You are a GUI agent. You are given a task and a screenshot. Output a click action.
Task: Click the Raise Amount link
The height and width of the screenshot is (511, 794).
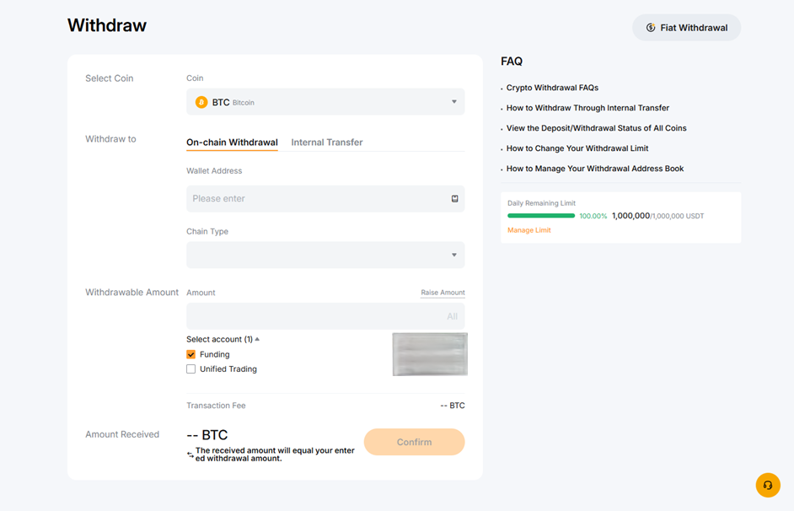coord(443,293)
